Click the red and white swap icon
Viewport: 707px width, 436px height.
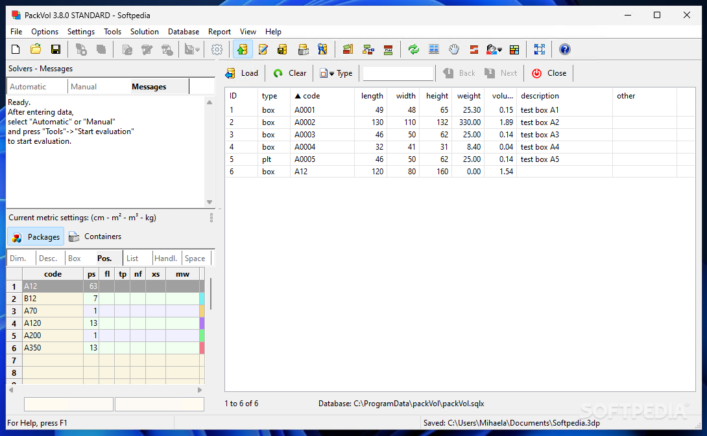click(x=473, y=49)
